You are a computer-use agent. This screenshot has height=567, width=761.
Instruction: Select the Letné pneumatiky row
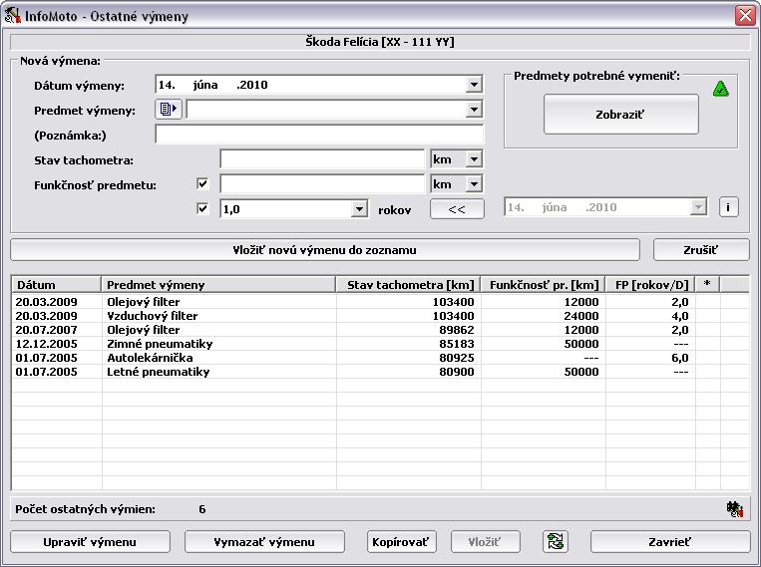pyautogui.click(x=381, y=372)
